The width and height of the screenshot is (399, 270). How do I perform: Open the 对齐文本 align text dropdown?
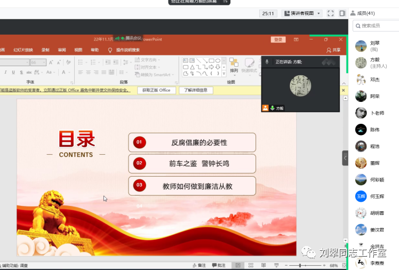pos(148,67)
